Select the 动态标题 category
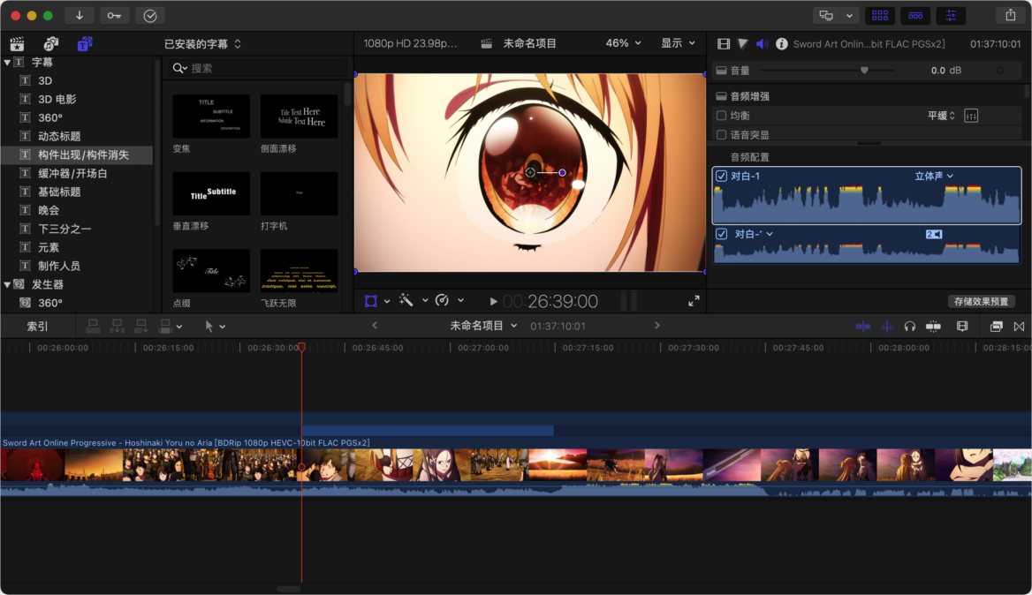The image size is (1032, 595). (59, 136)
